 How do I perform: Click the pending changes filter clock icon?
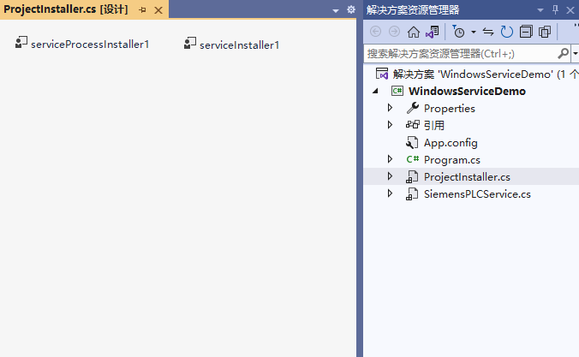460,32
